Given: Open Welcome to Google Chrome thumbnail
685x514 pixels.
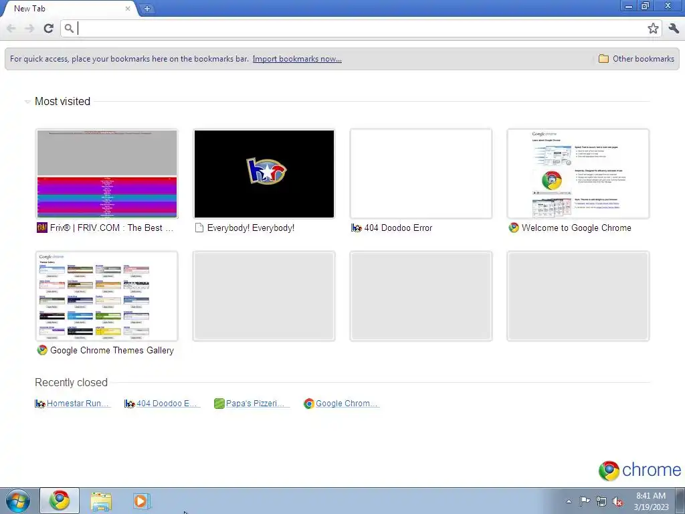Looking at the screenshot, I should [578, 173].
